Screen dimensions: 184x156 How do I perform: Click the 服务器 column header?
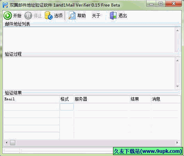(x=102, y=99)
